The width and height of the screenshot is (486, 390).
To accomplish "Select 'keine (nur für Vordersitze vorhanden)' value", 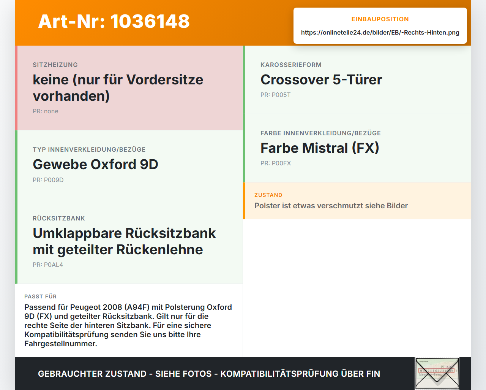I will 118,88.
